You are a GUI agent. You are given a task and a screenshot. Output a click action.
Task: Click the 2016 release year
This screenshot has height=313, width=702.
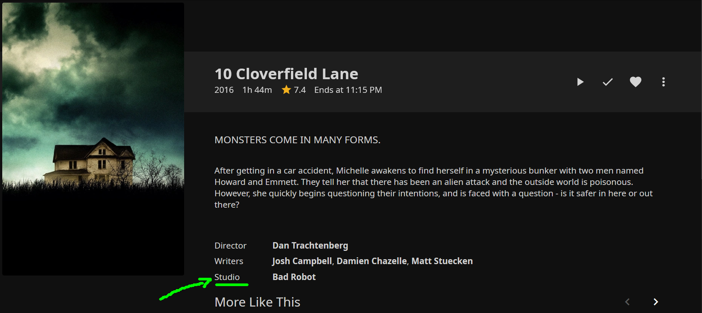(x=224, y=90)
